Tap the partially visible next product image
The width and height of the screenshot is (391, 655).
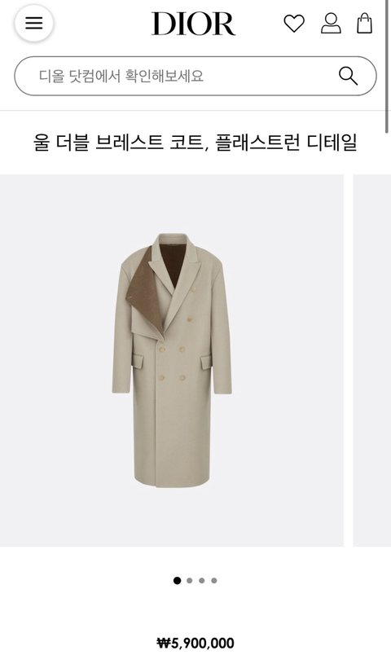[372, 360]
